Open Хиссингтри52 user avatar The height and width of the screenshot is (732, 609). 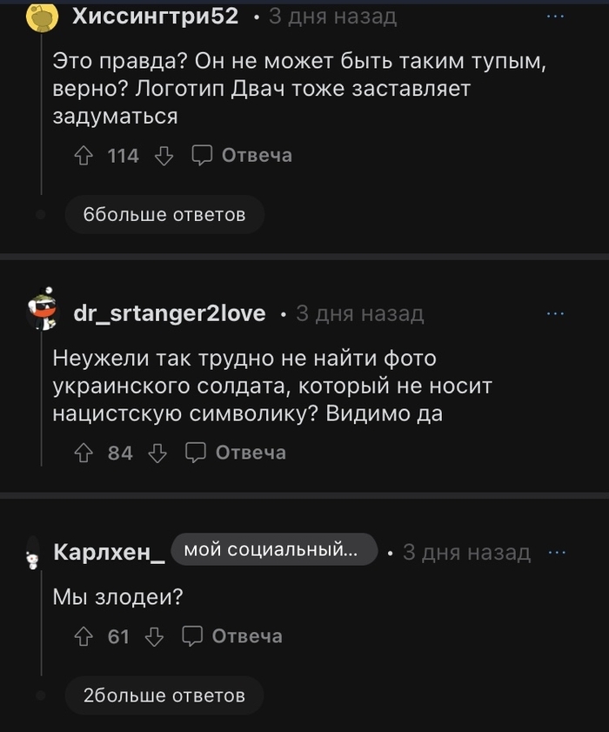pyautogui.click(x=41, y=17)
